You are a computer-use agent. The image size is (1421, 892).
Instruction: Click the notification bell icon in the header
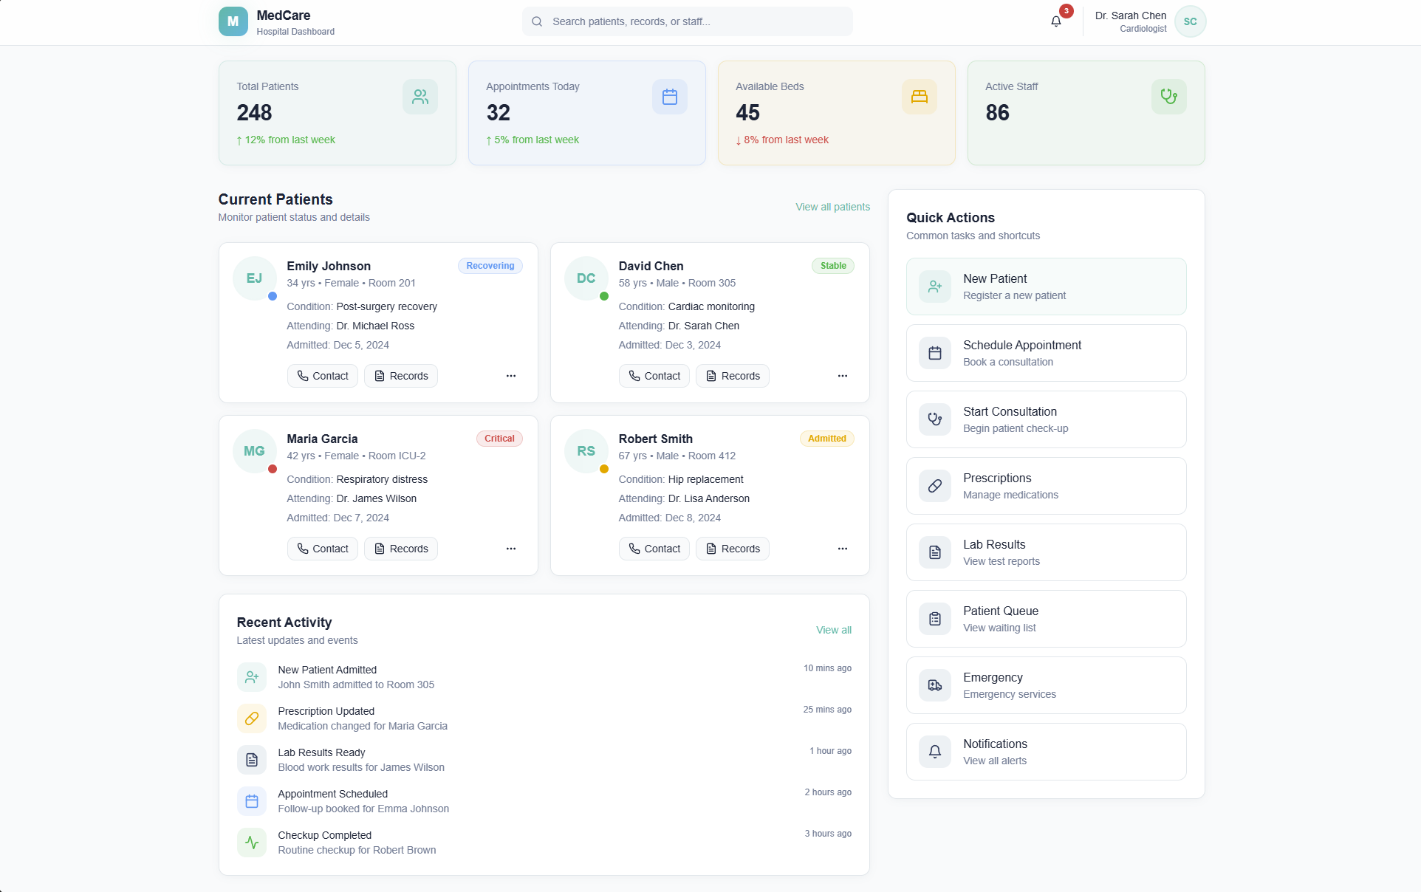[1056, 21]
